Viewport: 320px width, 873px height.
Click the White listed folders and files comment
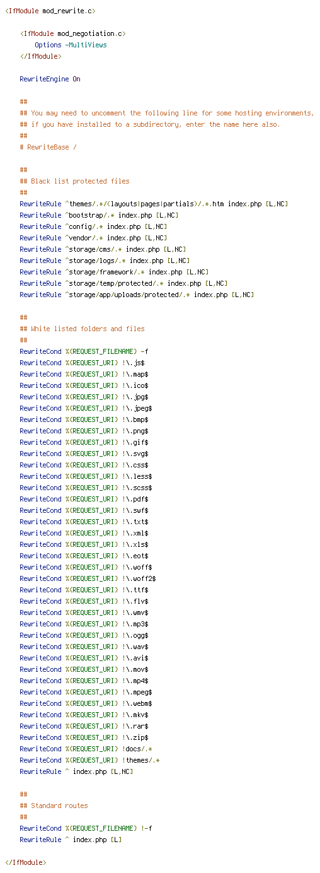(82, 329)
